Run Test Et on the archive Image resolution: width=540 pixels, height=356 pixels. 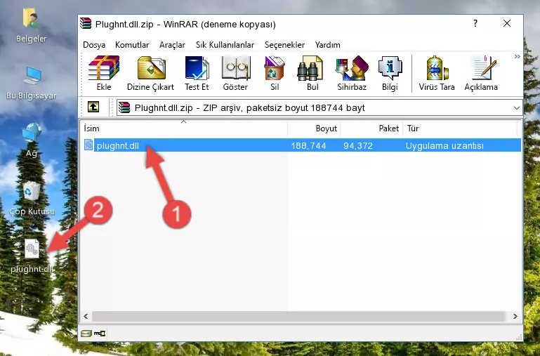197,73
